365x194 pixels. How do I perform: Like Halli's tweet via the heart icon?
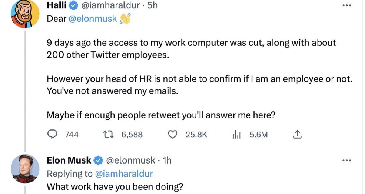click(x=173, y=134)
